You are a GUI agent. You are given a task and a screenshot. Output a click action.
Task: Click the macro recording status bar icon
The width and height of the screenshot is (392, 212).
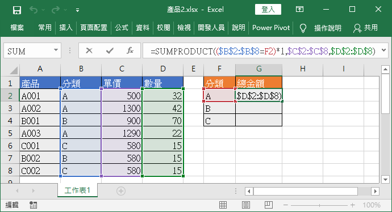coord(33,205)
